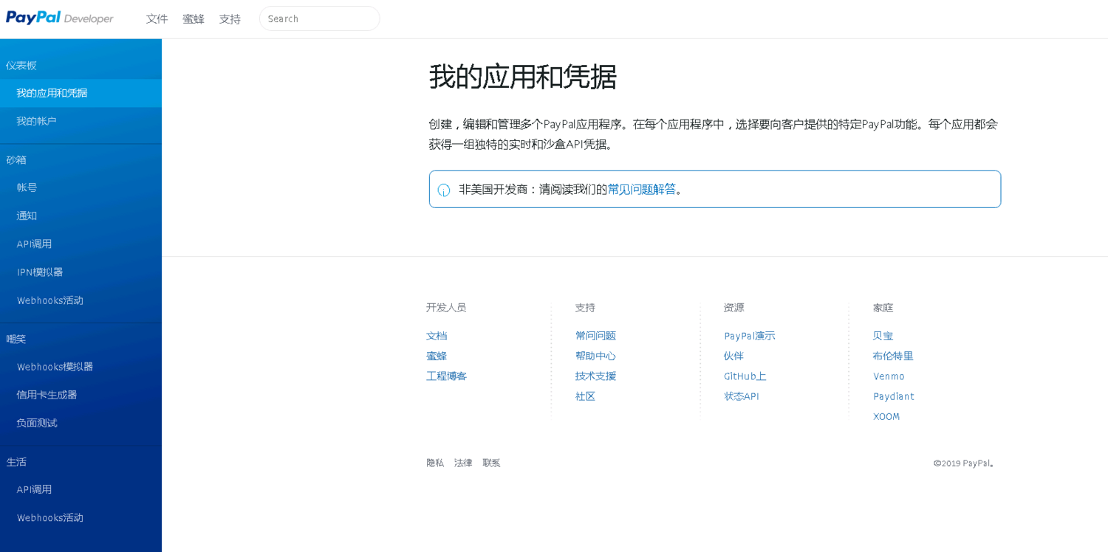Image resolution: width=1108 pixels, height=552 pixels.
Task: Click the 生活 sidebar section header
Action: (x=16, y=462)
